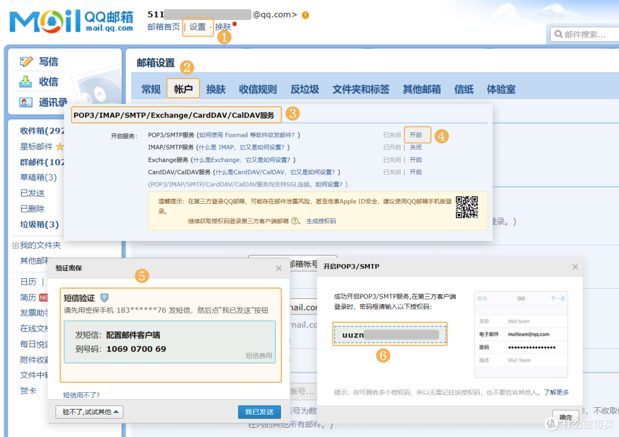Screen dimensions: 619x437
Task: Open 日历 in sidebar
Action: click(28, 282)
